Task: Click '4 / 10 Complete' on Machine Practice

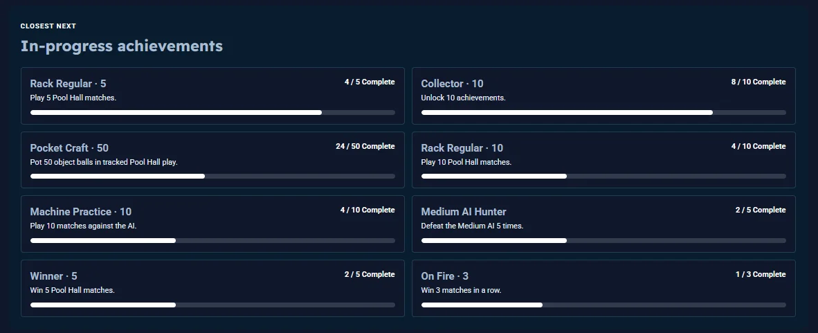Action: [367, 210]
